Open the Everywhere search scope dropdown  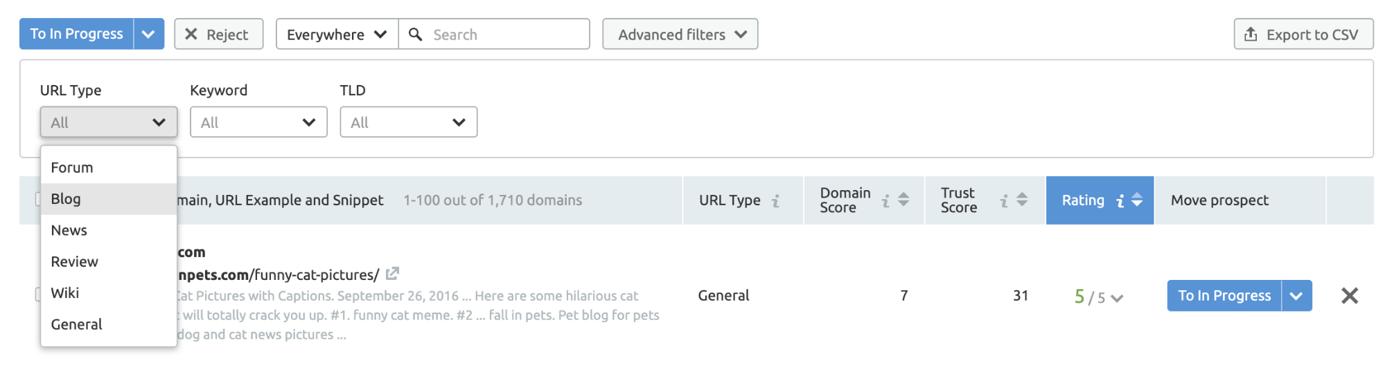[x=337, y=34]
